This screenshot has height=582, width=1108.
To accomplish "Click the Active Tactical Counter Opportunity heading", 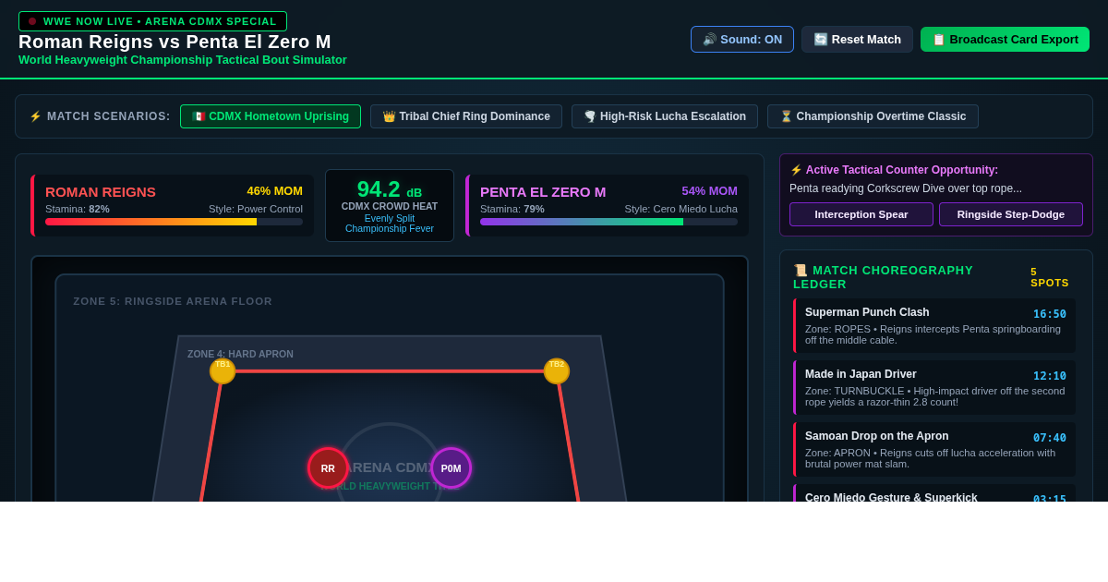I will (894, 170).
